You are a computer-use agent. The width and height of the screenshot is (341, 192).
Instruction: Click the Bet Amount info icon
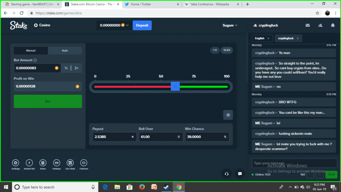coord(35,60)
